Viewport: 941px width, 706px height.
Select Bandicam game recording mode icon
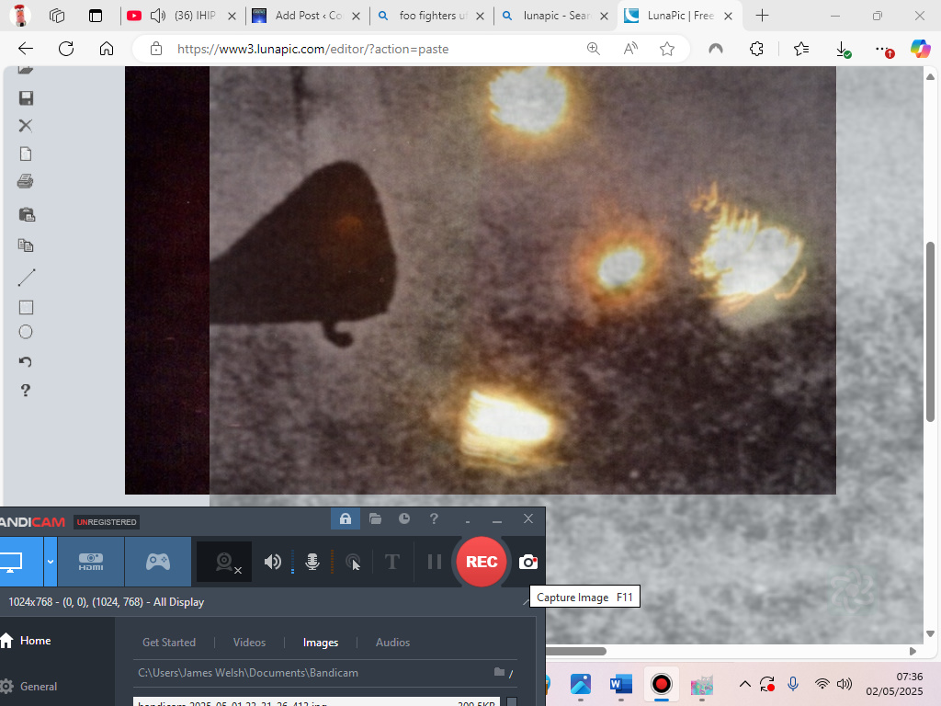(x=158, y=562)
